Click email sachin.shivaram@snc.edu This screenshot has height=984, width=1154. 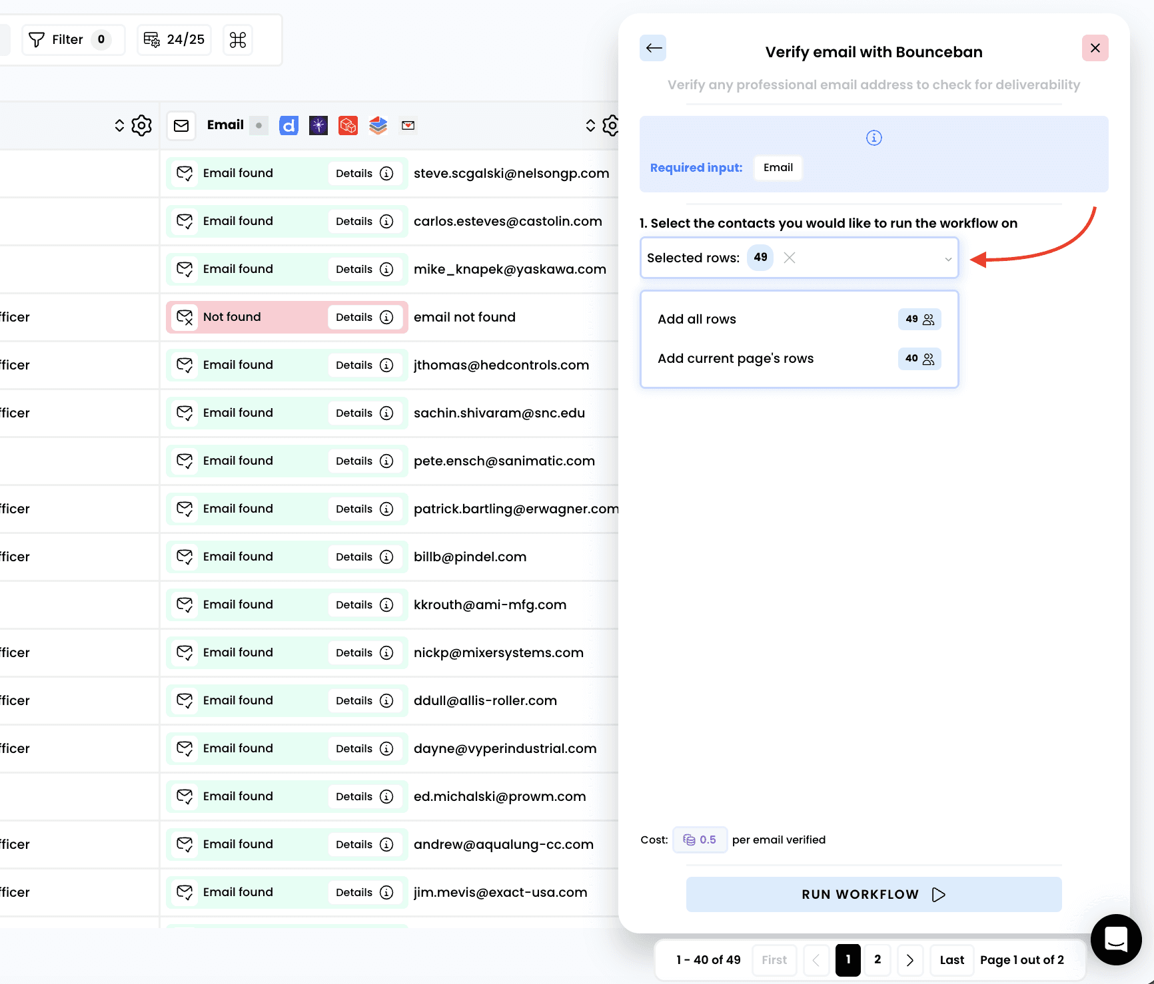pyautogui.click(x=499, y=413)
